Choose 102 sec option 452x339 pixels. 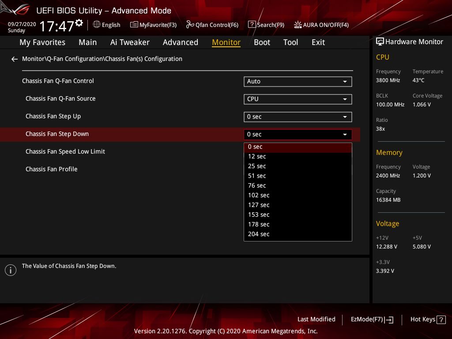(x=298, y=196)
